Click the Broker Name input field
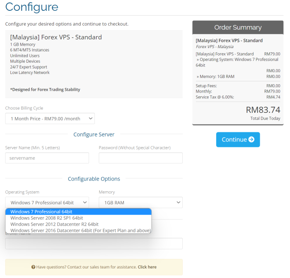Image resolution: width=290 pixels, height=278 pixels. (94, 244)
